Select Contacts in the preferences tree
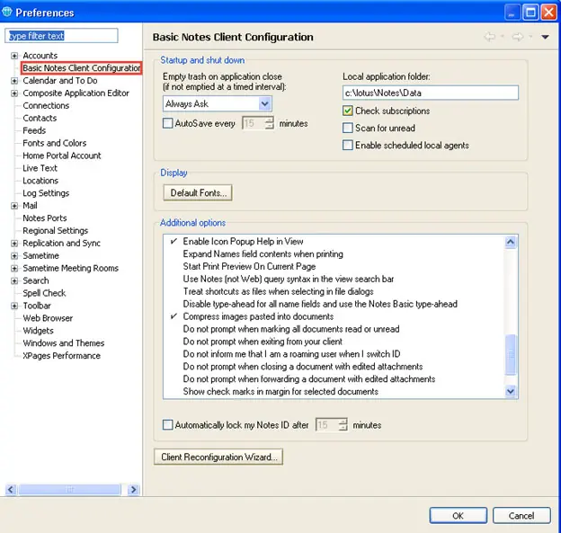The image size is (561, 533). tap(40, 118)
